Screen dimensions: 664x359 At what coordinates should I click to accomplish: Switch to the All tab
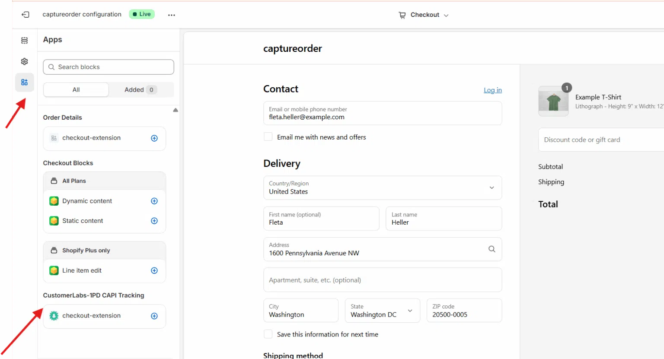[x=76, y=90]
